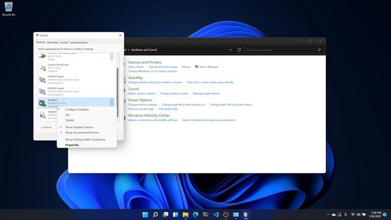
Task: Select the System Virtual Line device icon
Action: click(43, 68)
